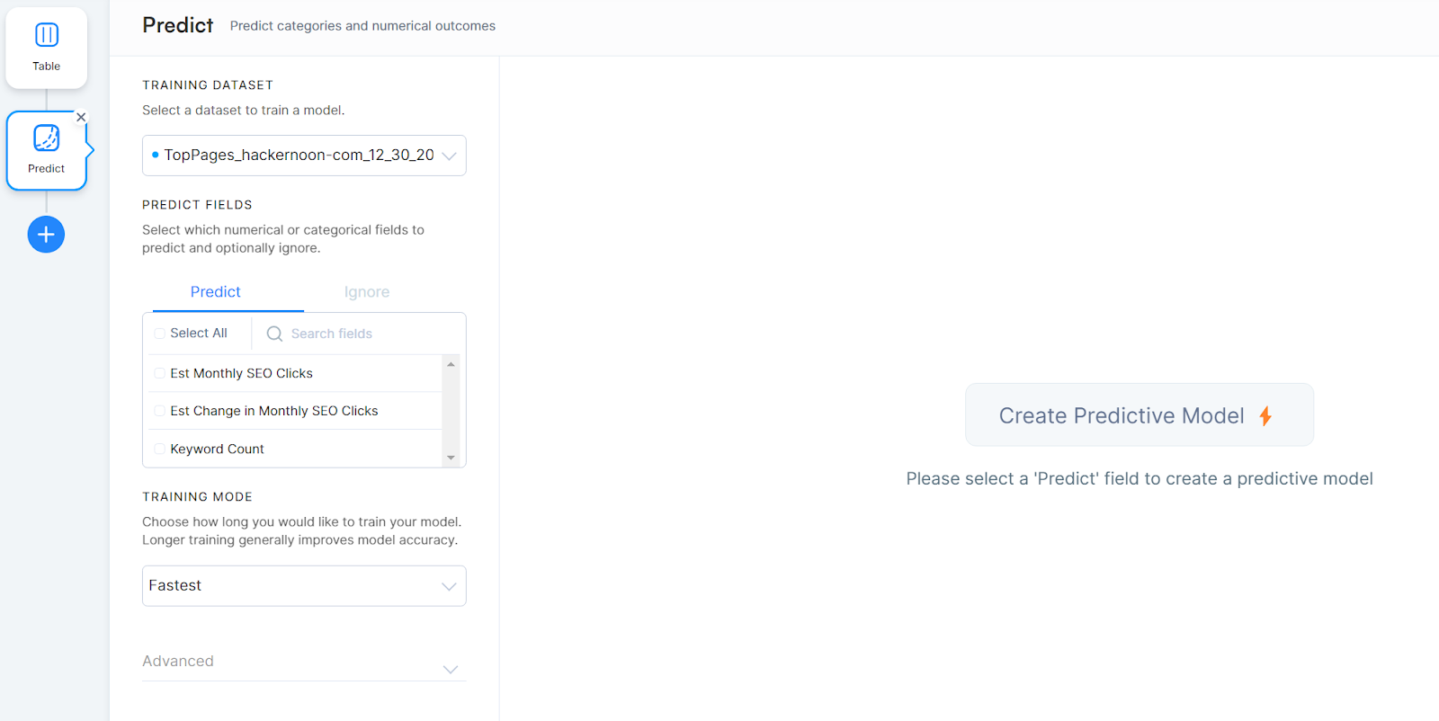Screen dimensions: 1439x721
Task: Enable Est Change in Monthly SEO Clicks
Action: pos(160,411)
